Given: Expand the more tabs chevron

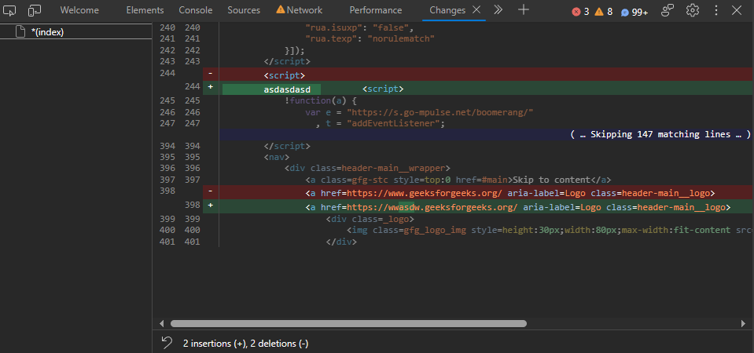Looking at the screenshot, I should pyautogui.click(x=498, y=10).
